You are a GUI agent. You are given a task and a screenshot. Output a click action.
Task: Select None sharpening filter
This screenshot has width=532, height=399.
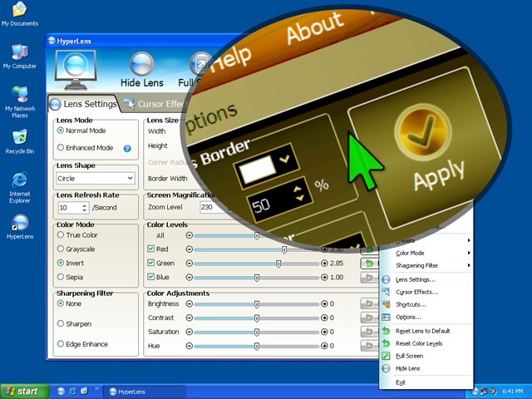tap(69, 303)
